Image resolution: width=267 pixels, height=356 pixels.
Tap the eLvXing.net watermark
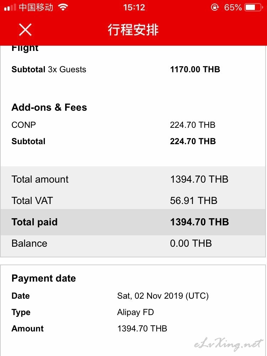point(229,344)
